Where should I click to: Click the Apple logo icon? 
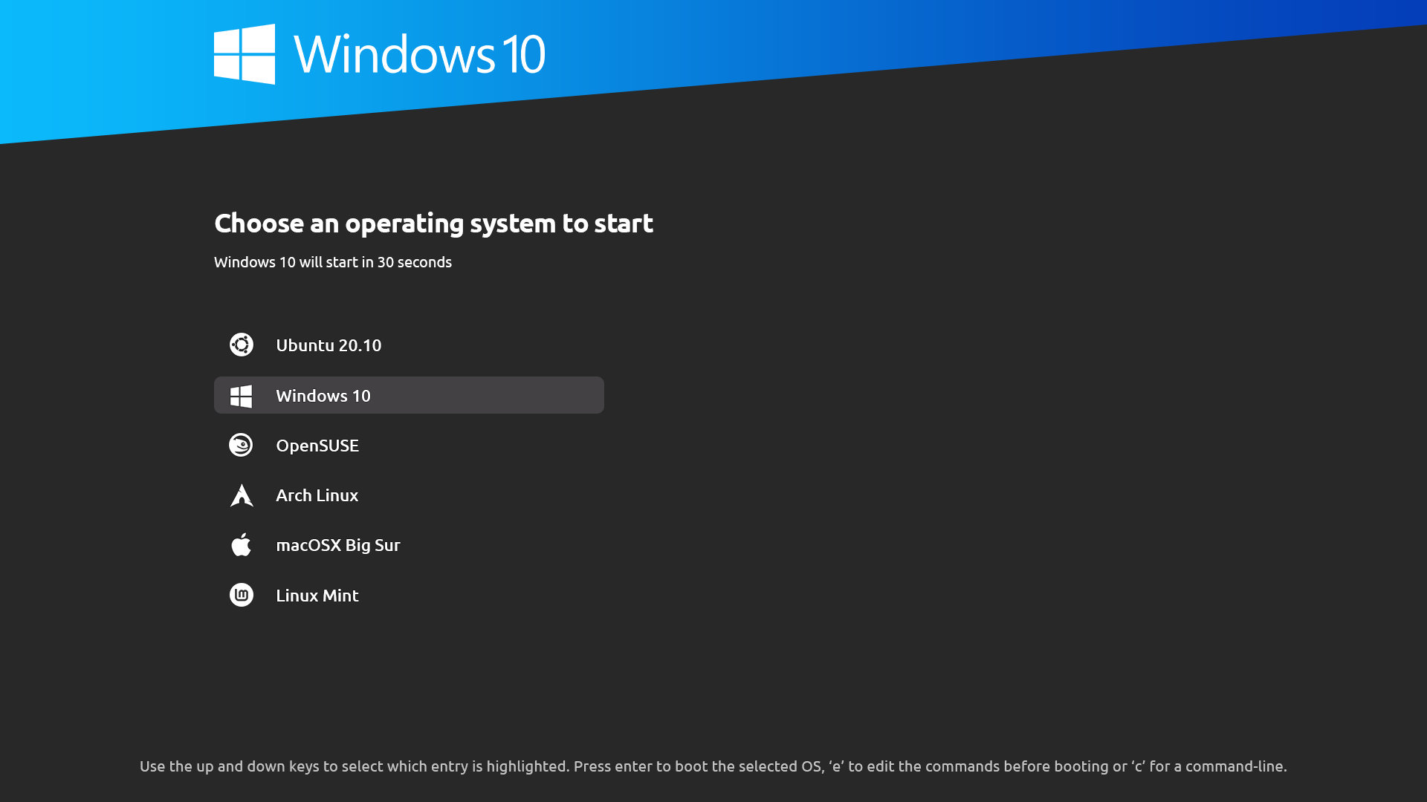click(241, 544)
